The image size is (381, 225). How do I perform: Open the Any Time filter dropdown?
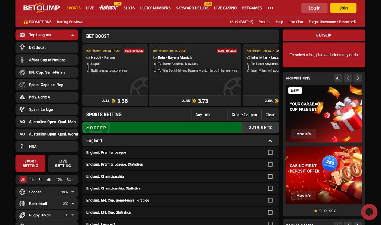209,115
